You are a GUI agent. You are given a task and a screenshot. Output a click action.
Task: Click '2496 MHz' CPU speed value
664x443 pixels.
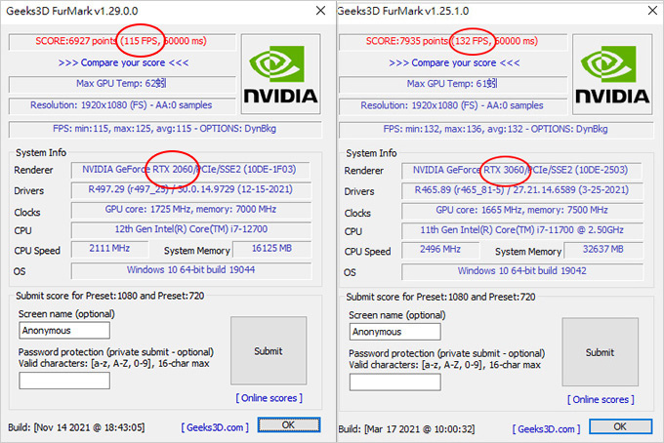[x=440, y=250]
